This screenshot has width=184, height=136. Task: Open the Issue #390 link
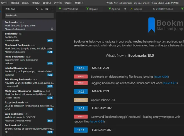click(x=161, y=77)
